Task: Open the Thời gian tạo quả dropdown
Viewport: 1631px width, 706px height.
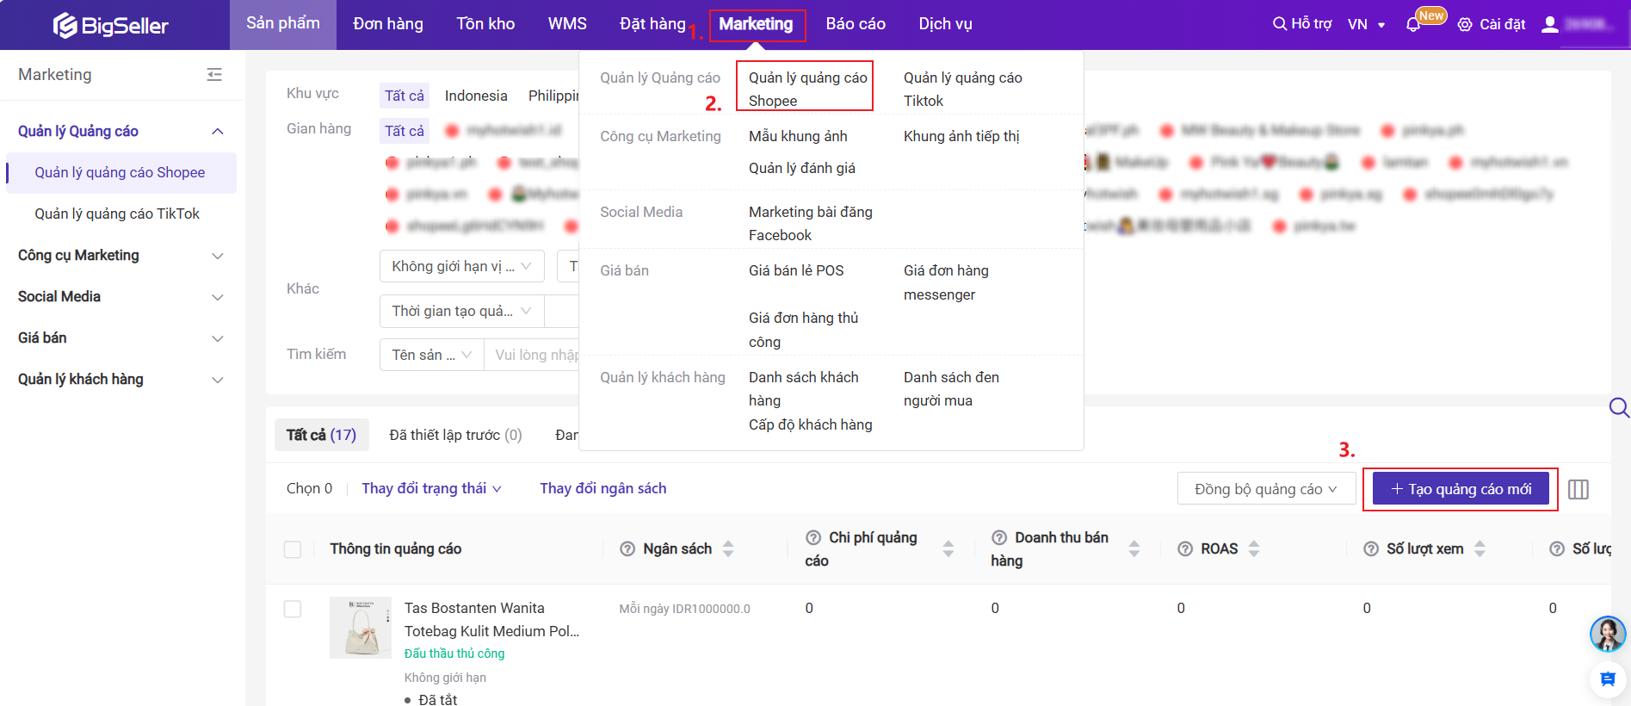Action: coord(462,311)
